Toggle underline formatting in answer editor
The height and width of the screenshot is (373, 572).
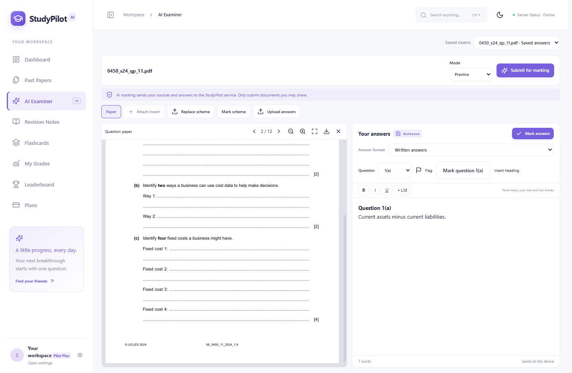(x=387, y=190)
